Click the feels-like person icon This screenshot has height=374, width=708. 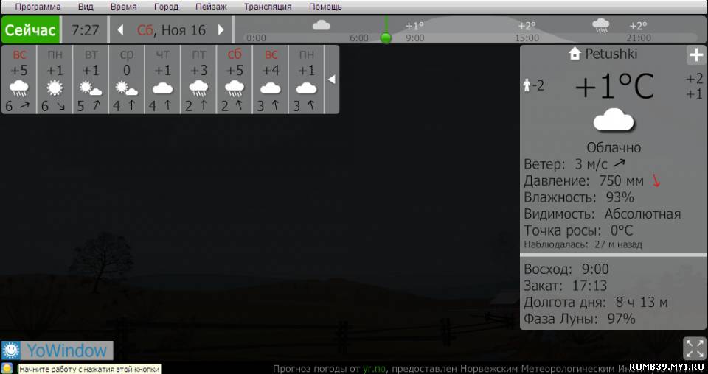pos(527,85)
